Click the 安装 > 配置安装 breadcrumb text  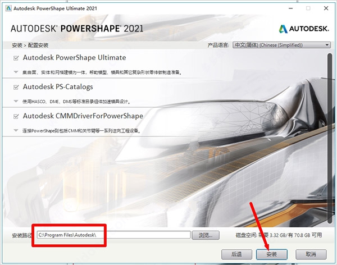tap(30, 45)
